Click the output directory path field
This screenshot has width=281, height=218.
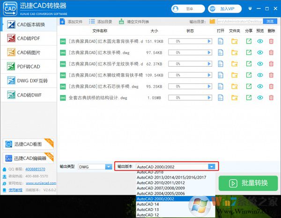[240, 22]
